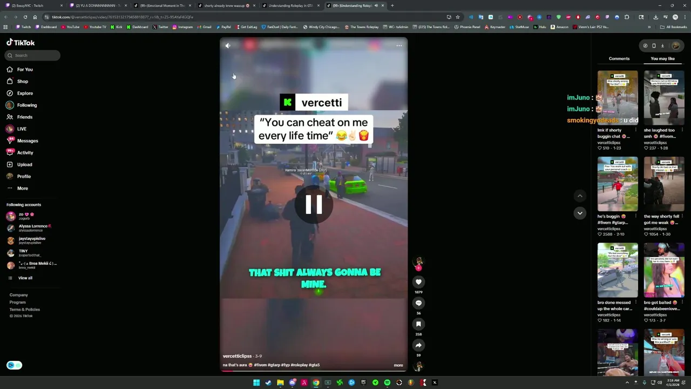691x389 pixels.
Task: Open the Activity notifications
Action: pyautogui.click(x=20, y=152)
